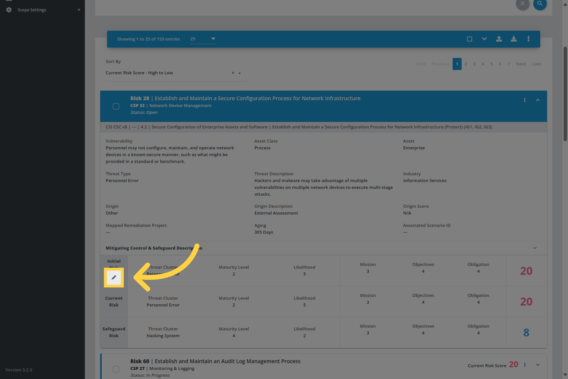Click the vertical scrollbar thumb
This screenshot has height=379, width=568.
565,94
